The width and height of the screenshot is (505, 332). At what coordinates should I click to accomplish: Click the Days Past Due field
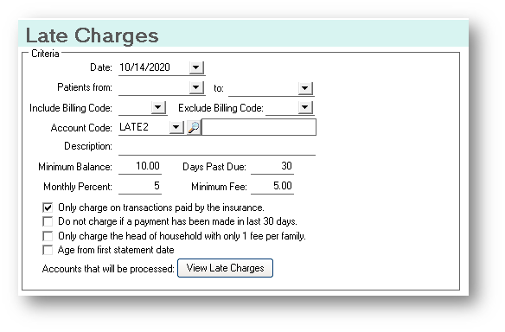(x=272, y=167)
